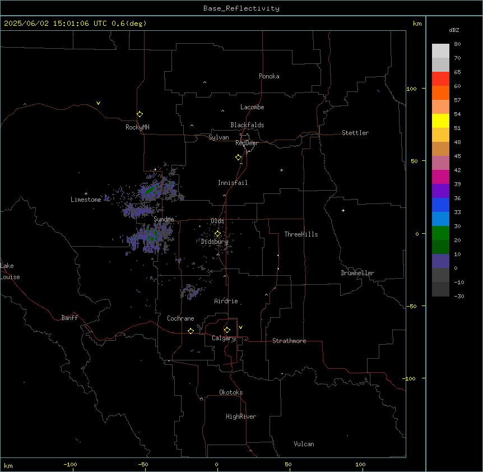Click the yellow diamond marker above RockyMH
483x472 pixels.
tap(140, 114)
